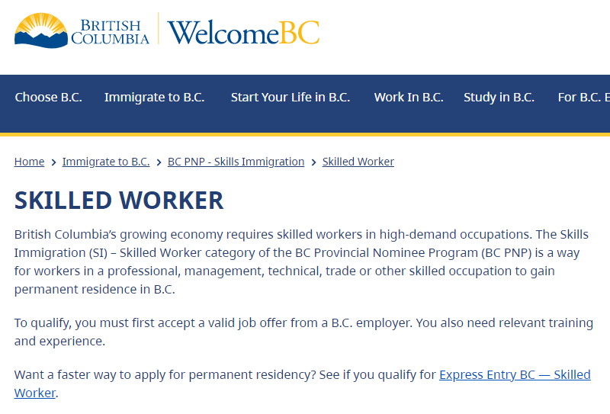The height and width of the screenshot is (414, 610).
Task: Click the Skilled Worker breadcrumb link
Action: point(358,162)
